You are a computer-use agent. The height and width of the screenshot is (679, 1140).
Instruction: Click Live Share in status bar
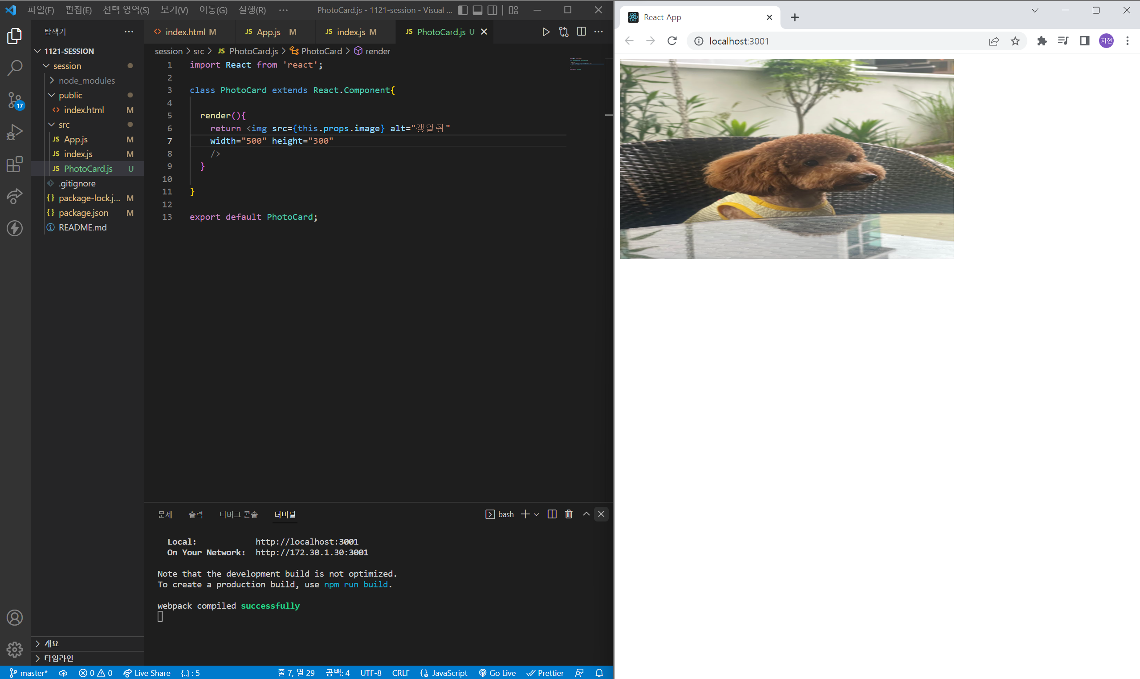tap(147, 673)
